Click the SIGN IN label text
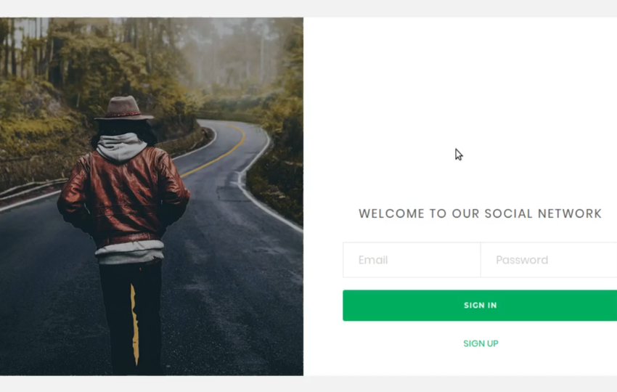This screenshot has height=392, width=617. coord(480,306)
